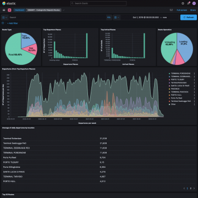
Task: Toggle the KQL query language switch
Action: pyautogui.click(x=109, y=18)
